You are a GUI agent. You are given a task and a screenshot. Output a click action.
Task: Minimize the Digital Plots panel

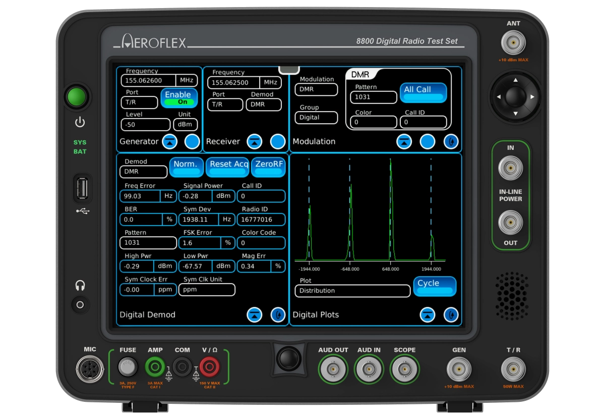coord(428,315)
